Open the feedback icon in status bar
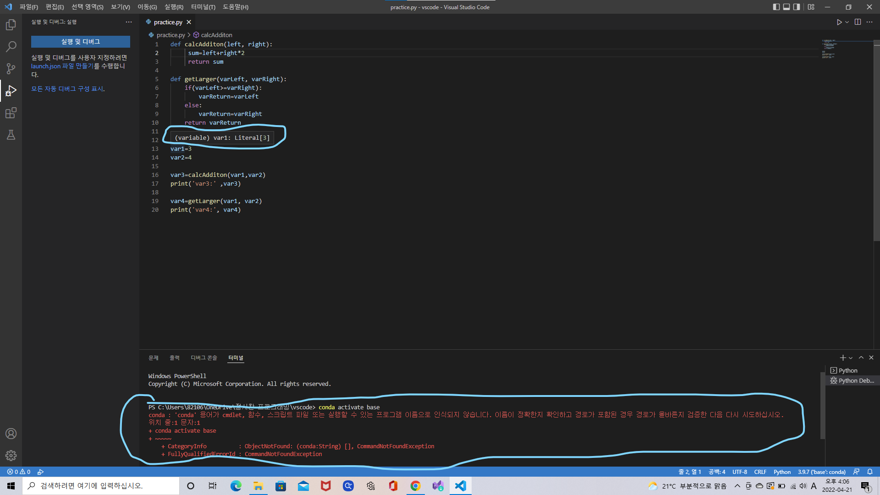 (856, 472)
